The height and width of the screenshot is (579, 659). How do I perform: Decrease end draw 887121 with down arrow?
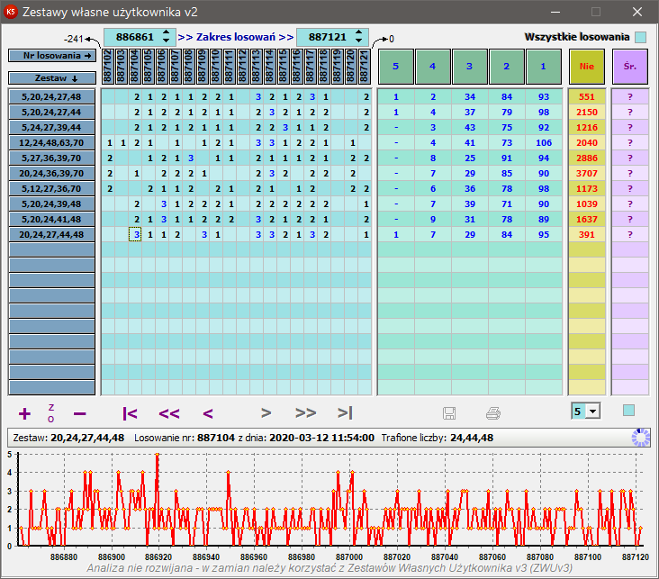[358, 41]
